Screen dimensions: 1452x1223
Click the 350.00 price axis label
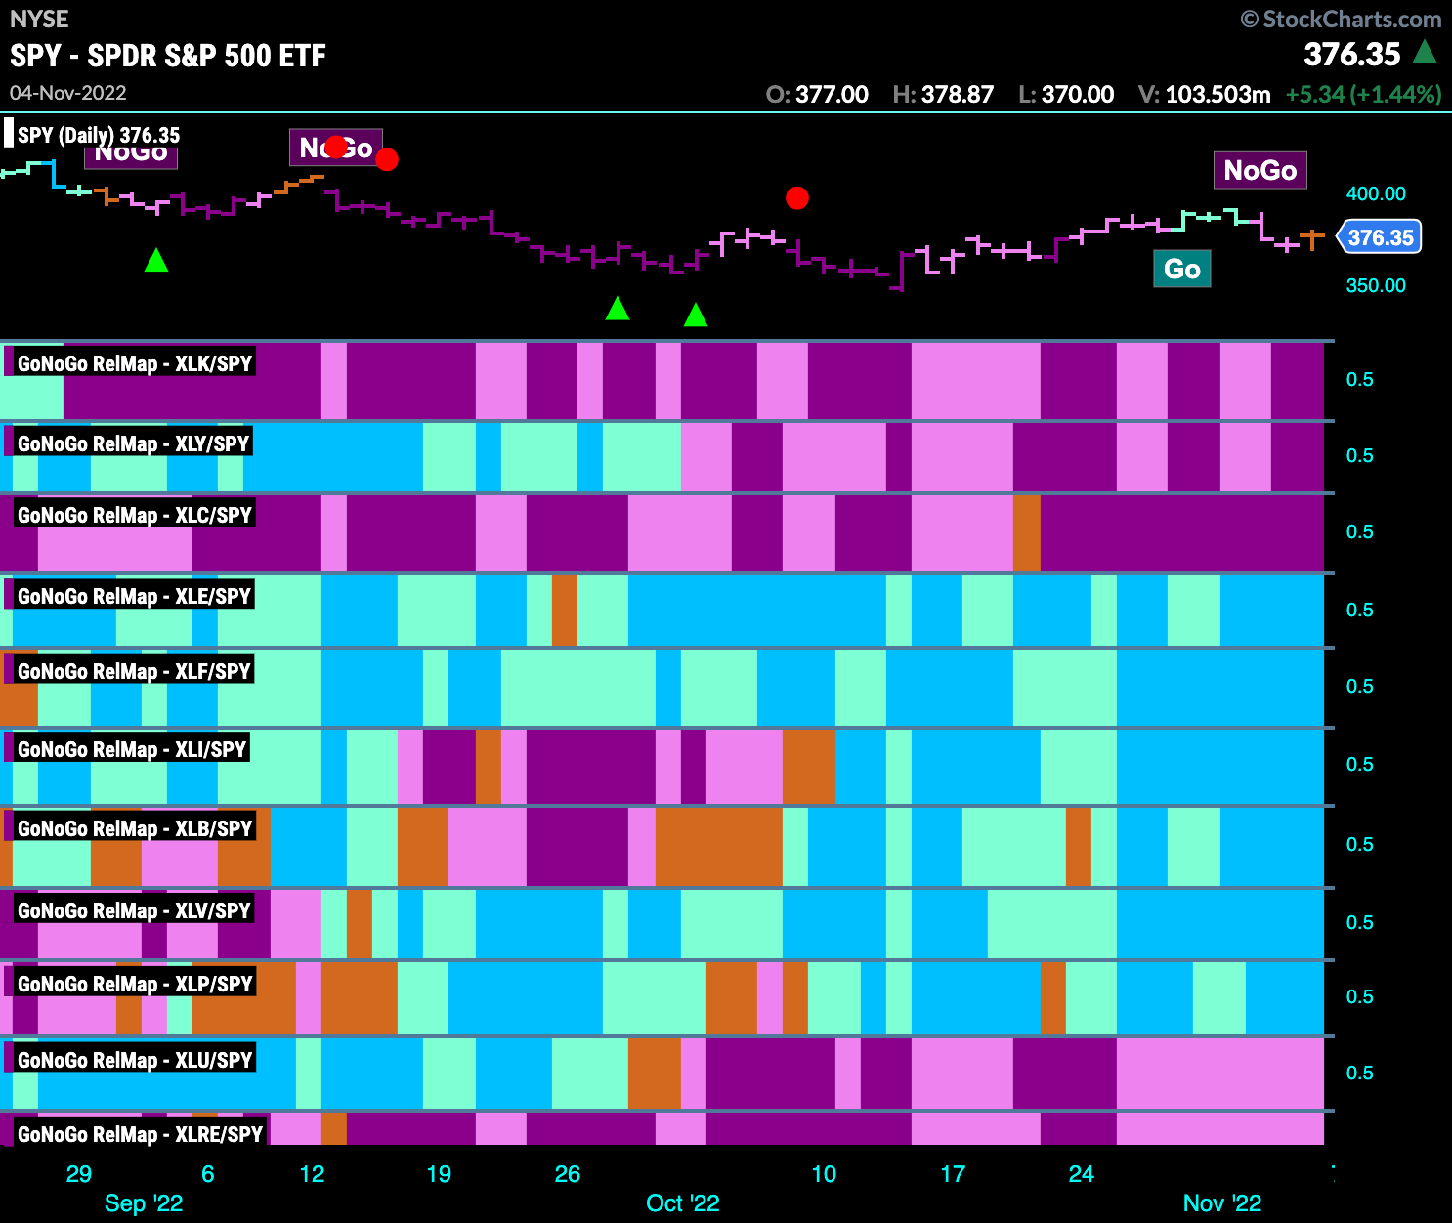coord(1376,285)
